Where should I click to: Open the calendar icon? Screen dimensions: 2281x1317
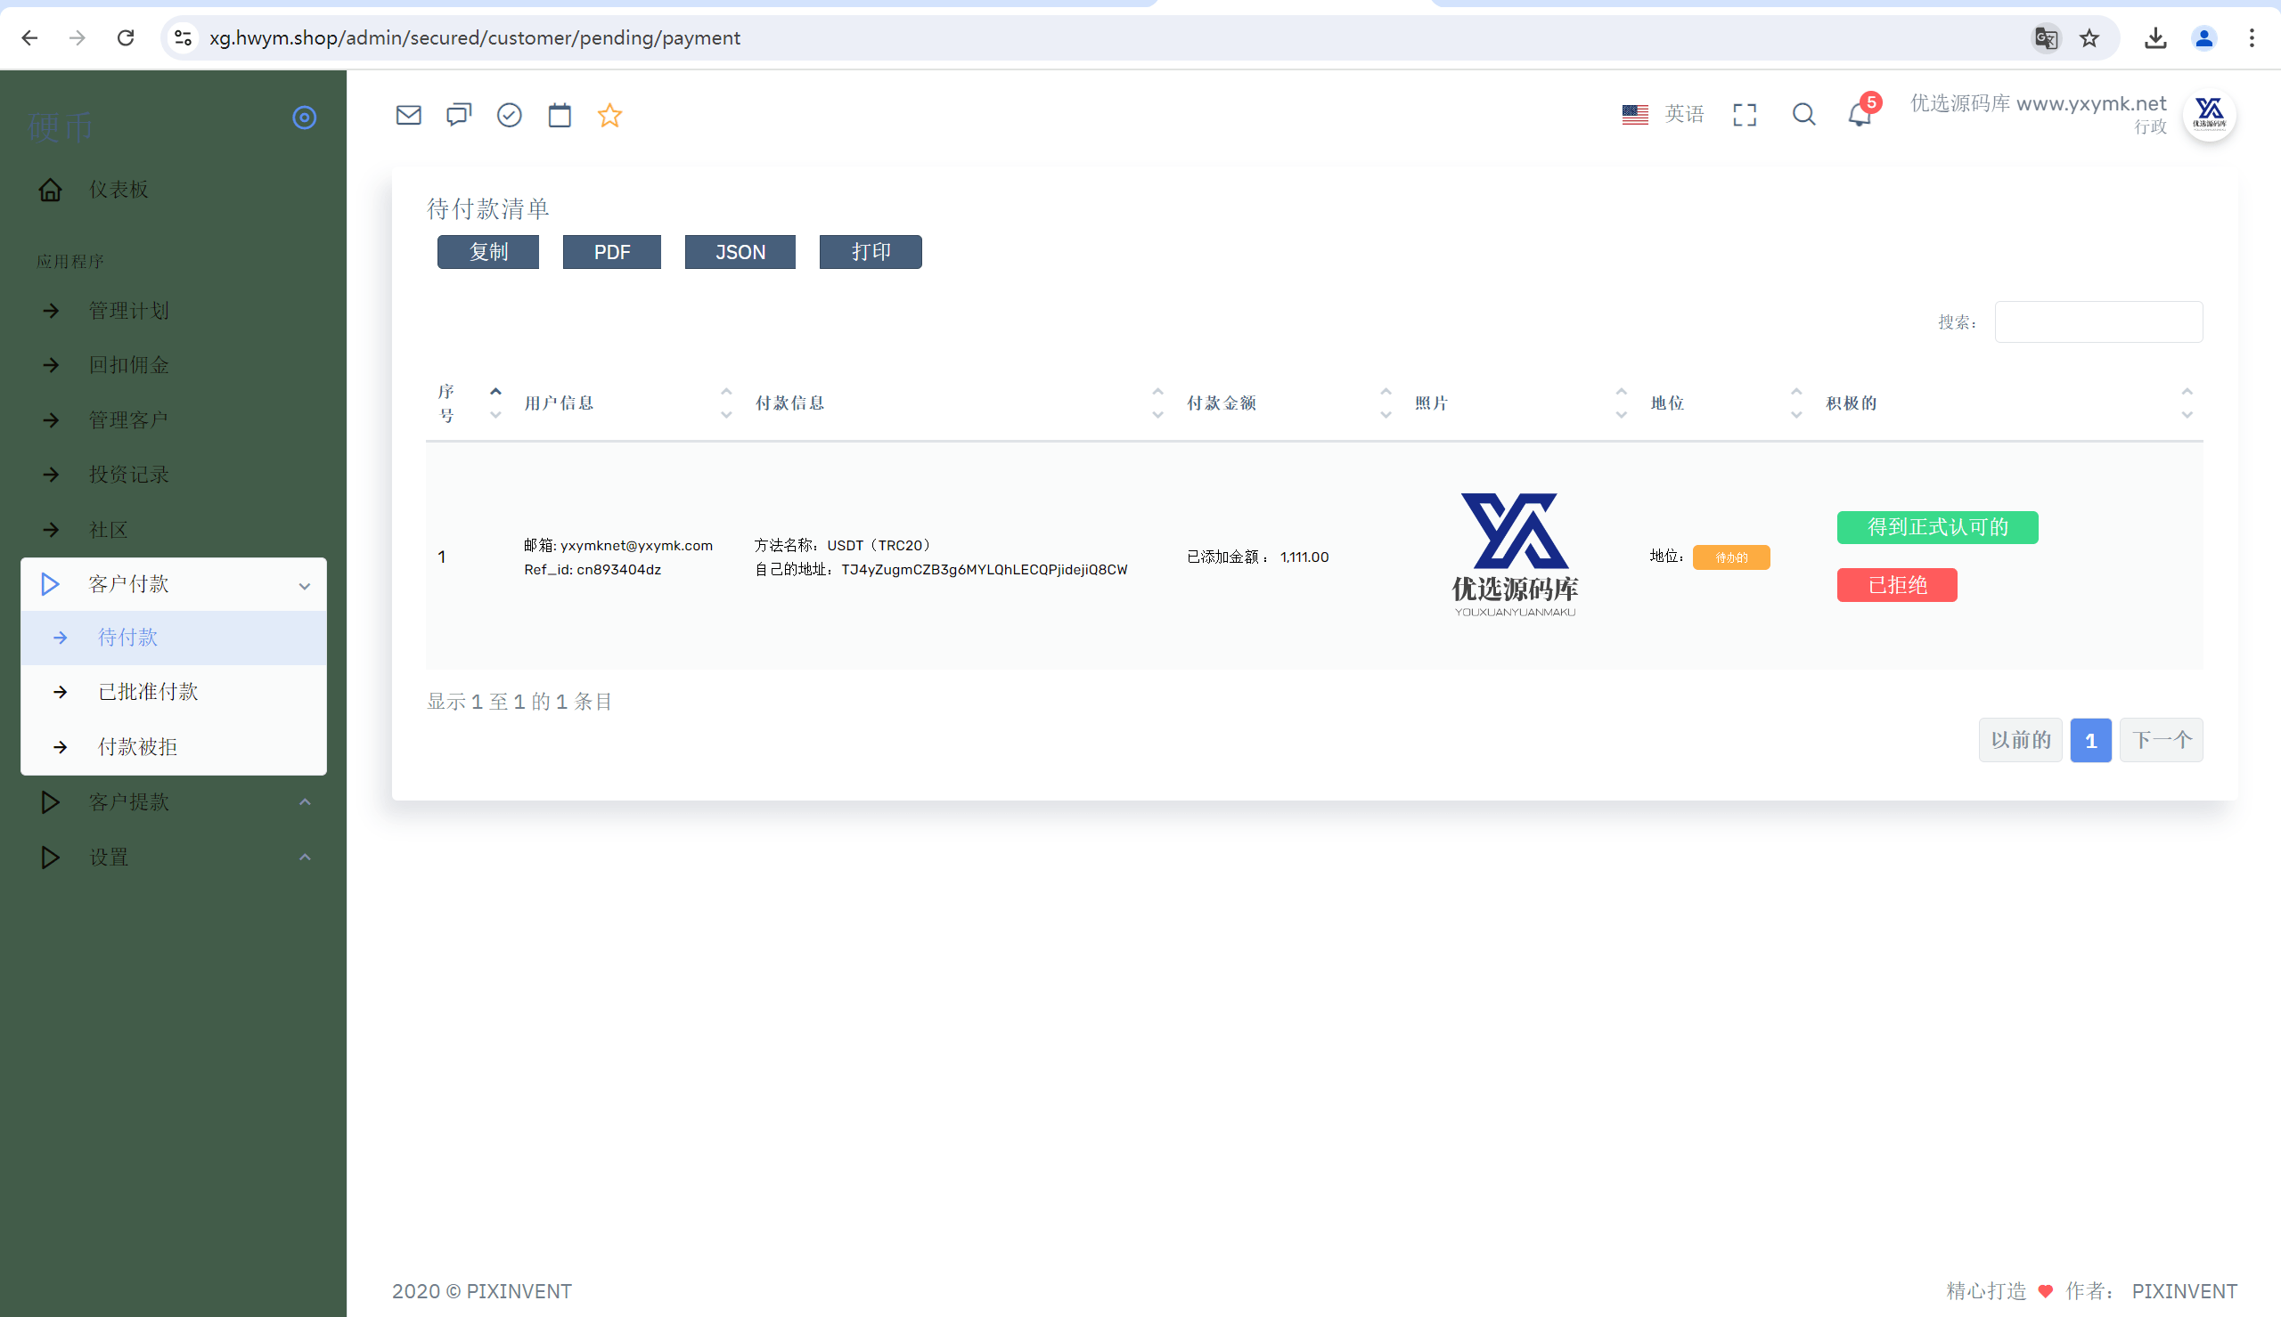click(560, 115)
